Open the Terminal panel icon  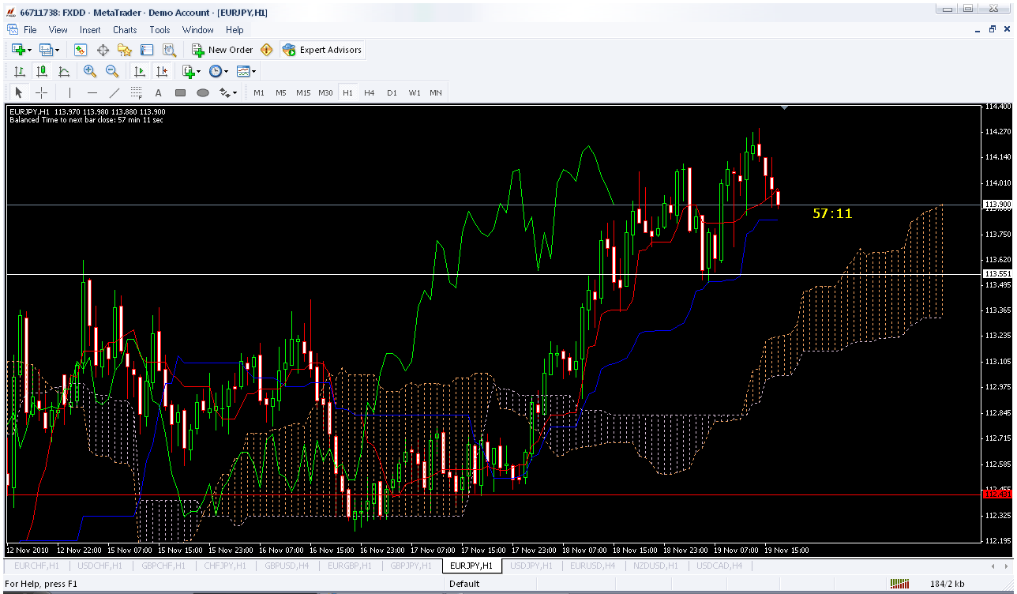[x=147, y=50]
